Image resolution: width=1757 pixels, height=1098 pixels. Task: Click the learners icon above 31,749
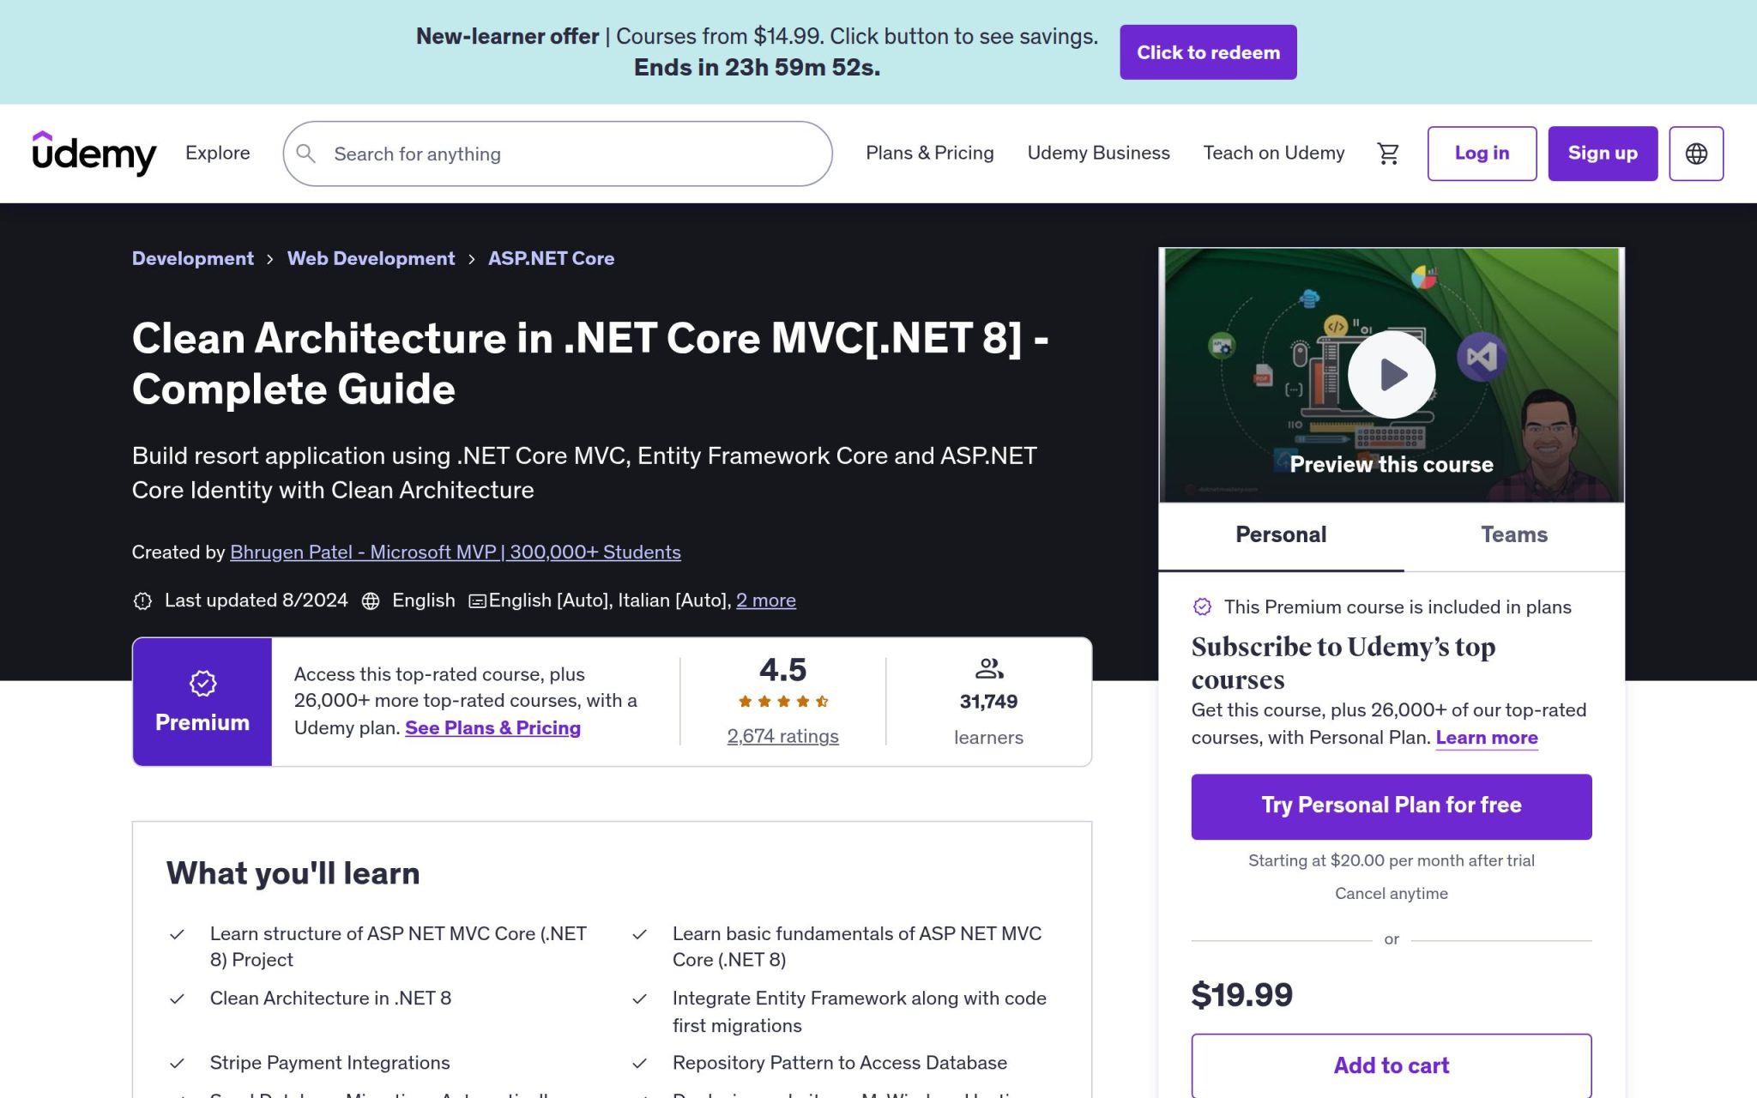987,668
